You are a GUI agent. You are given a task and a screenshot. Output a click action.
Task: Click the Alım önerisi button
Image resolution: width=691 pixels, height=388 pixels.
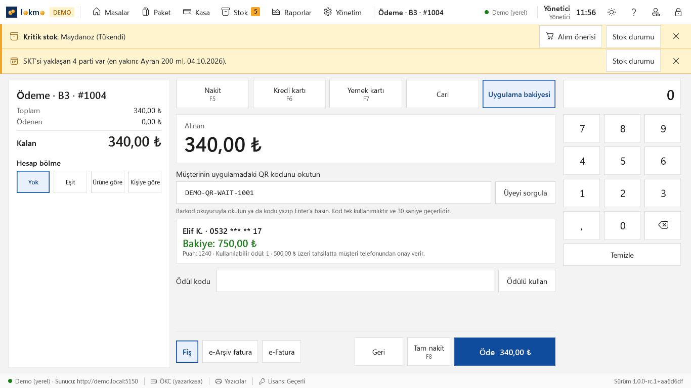(x=571, y=36)
